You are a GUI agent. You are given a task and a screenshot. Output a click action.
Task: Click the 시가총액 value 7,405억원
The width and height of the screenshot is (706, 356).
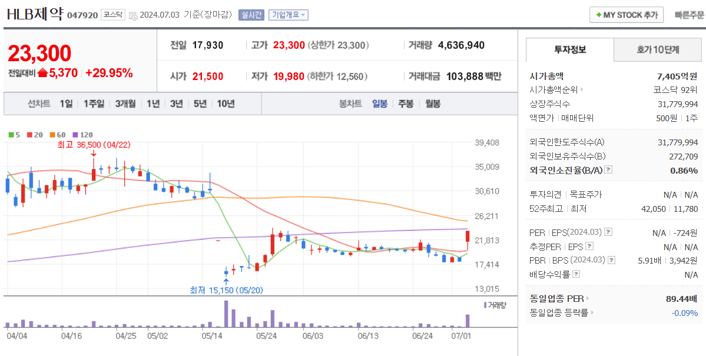click(x=677, y=76)
